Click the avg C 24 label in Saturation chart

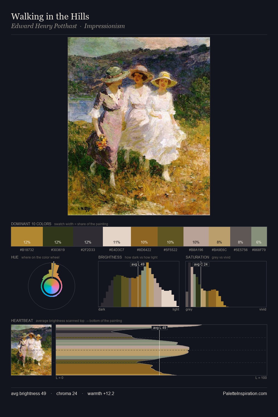click(201, 264)
